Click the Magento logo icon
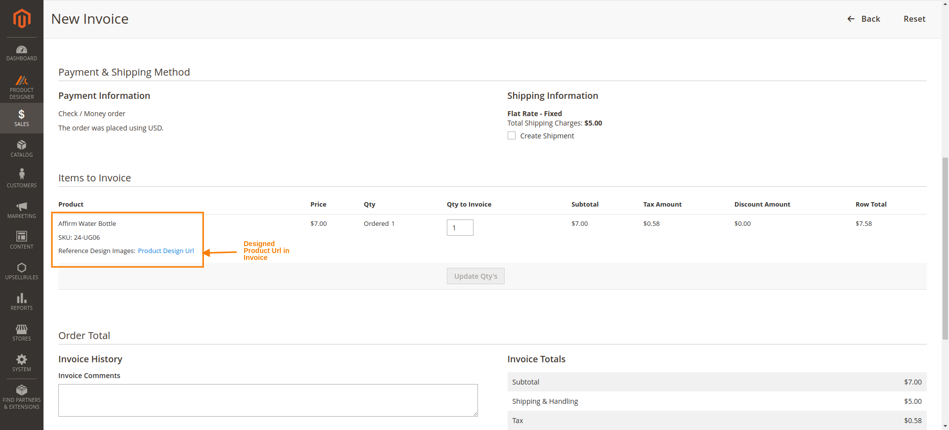 pos(22,19)
